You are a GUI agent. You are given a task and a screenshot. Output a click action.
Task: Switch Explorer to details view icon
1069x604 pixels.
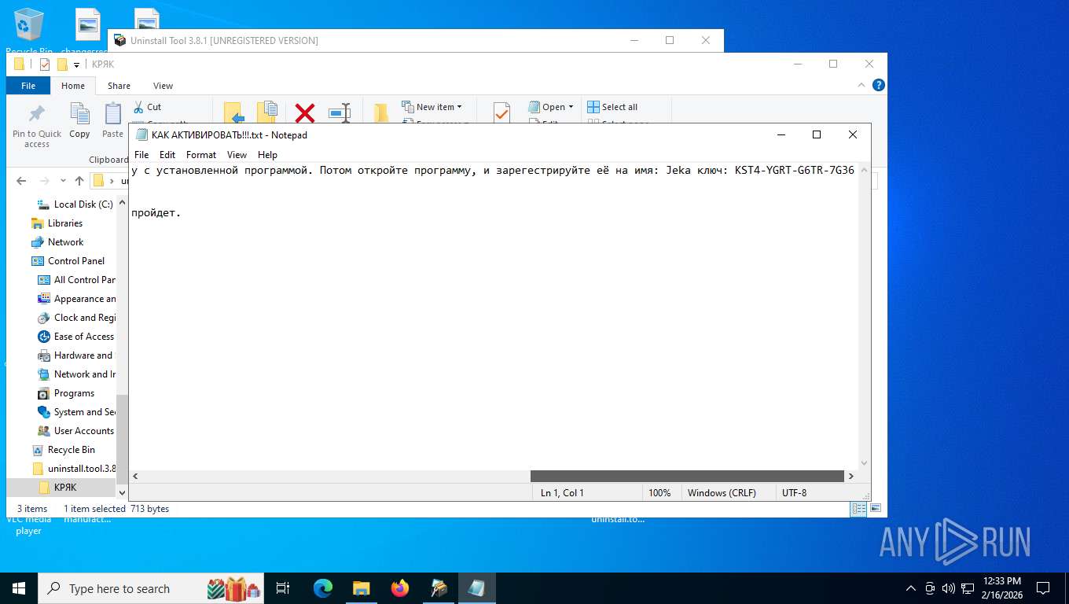[859, 509]
